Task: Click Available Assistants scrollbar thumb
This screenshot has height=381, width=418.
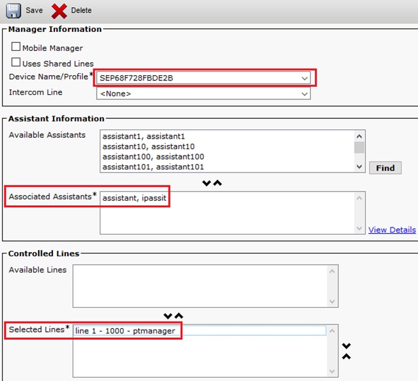Action: [359, 148]
